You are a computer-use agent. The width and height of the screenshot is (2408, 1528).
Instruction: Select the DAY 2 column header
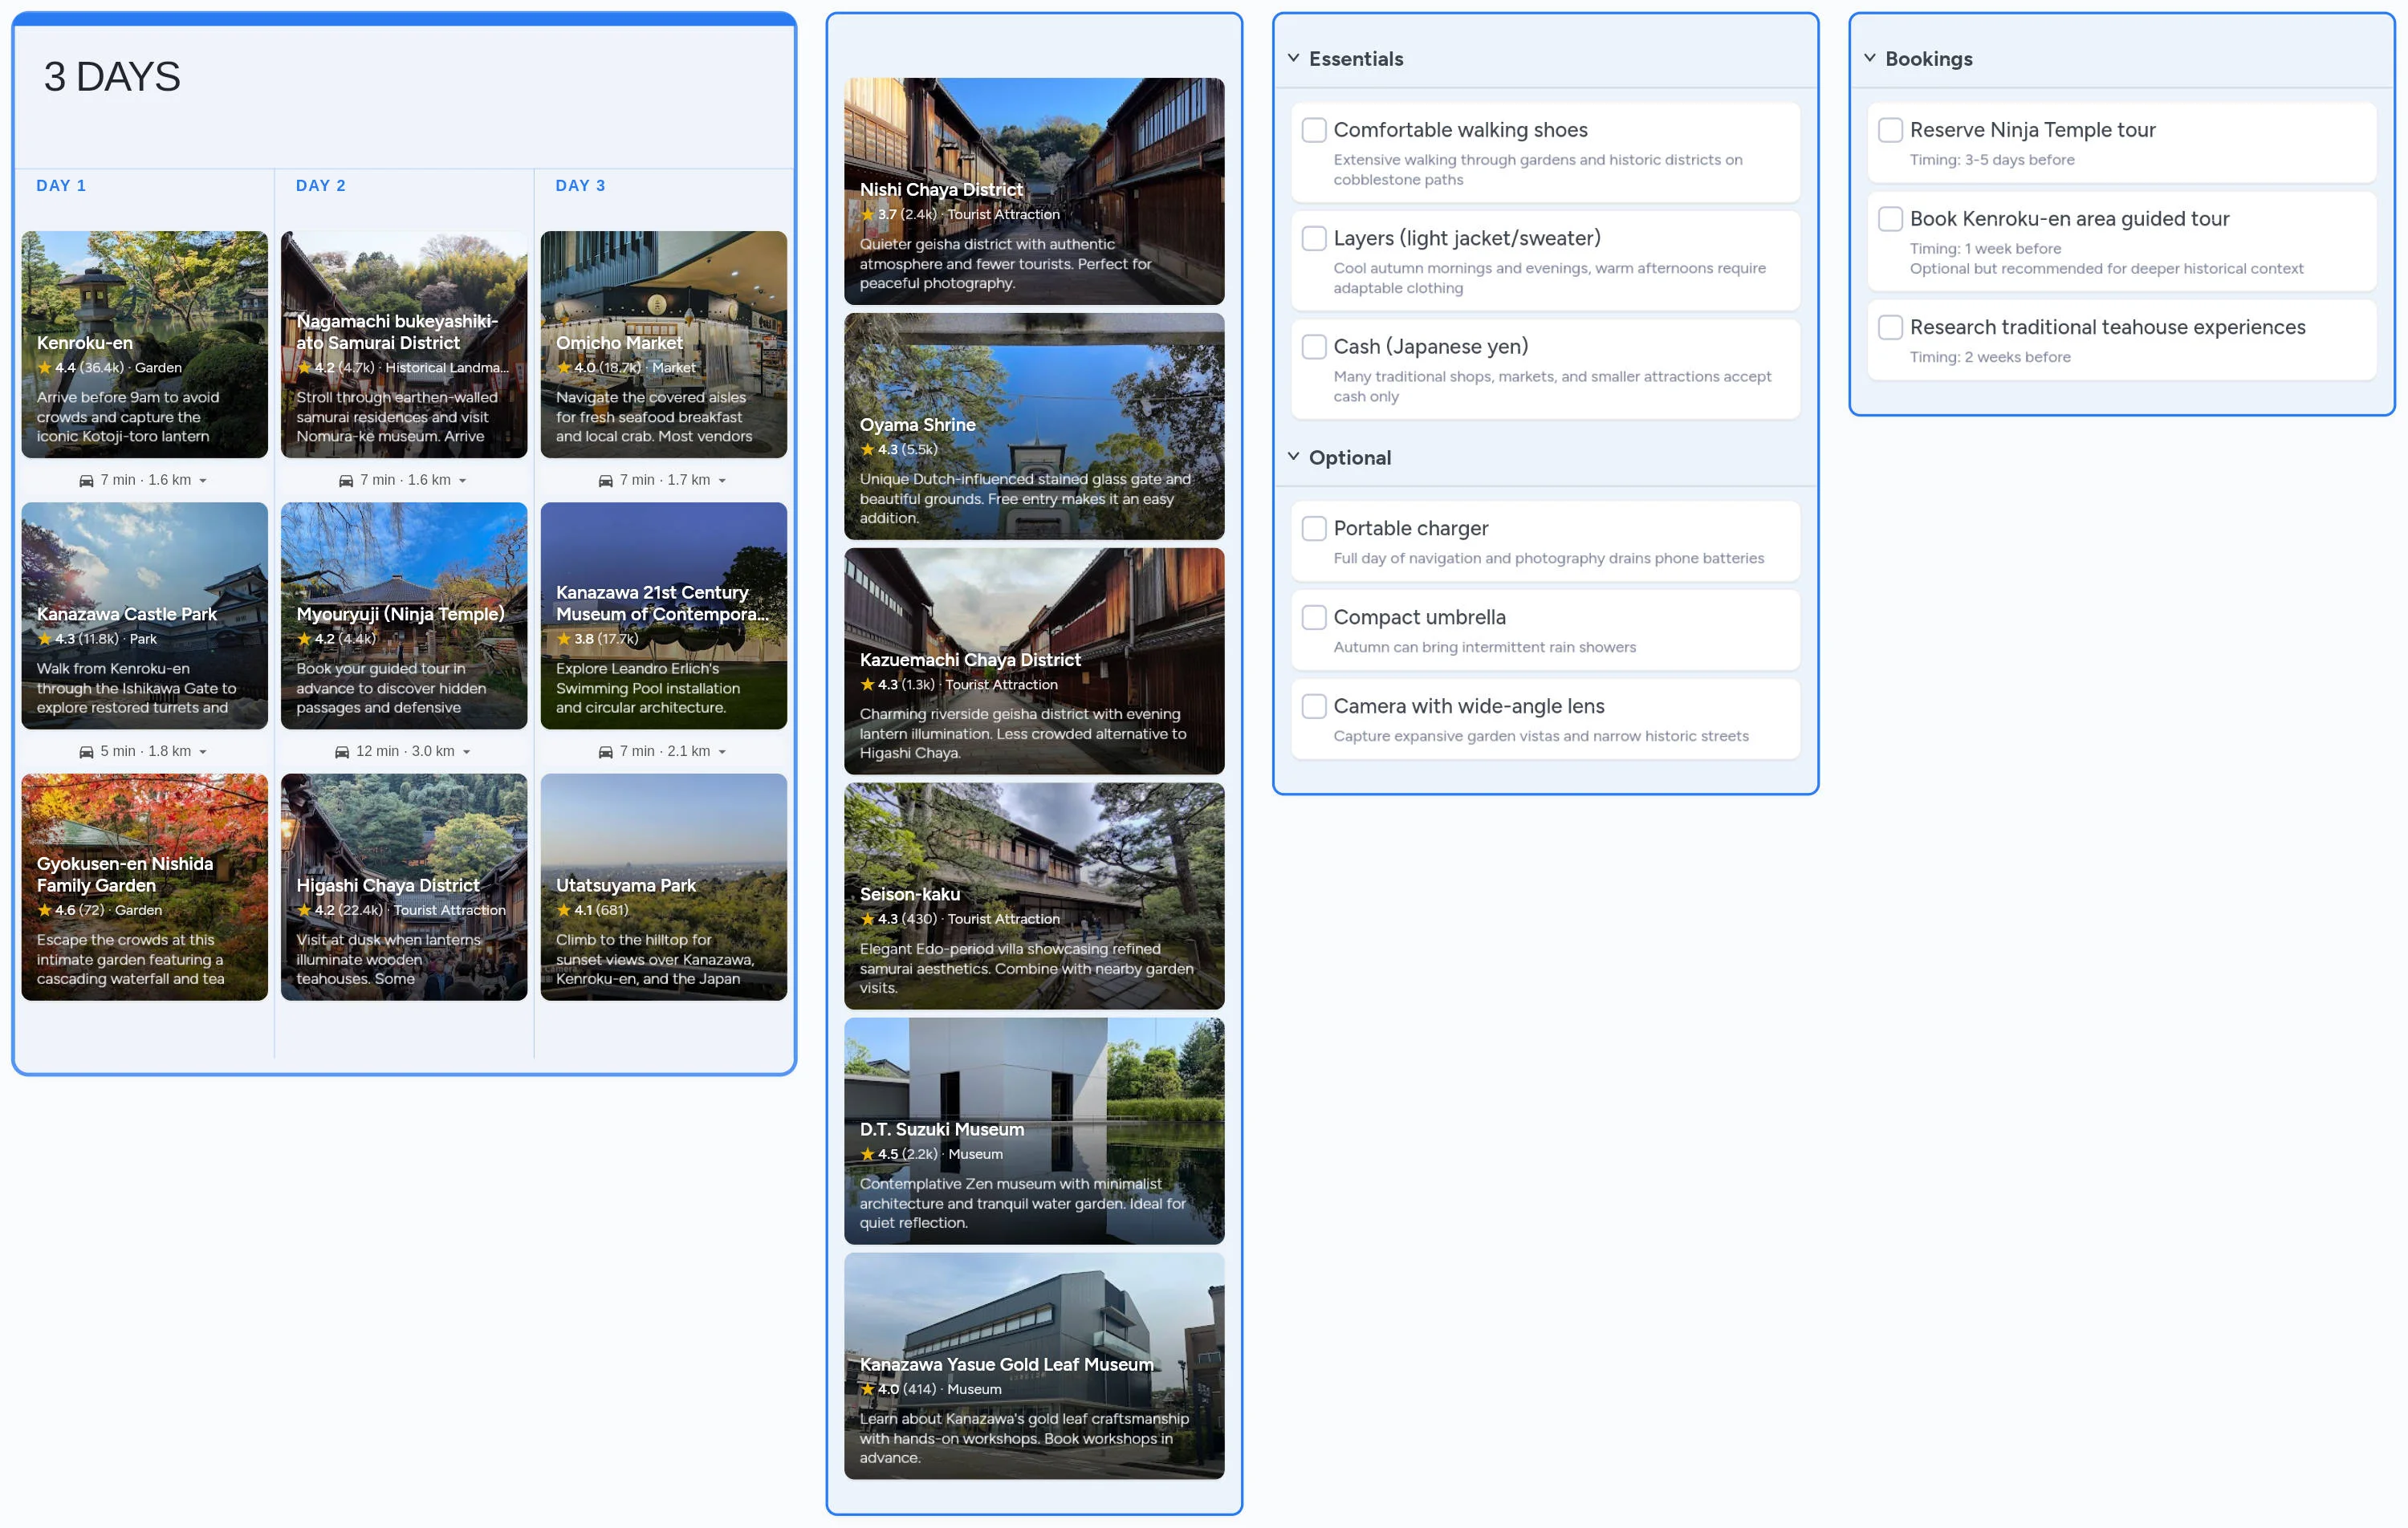pyautogui.click(x=320, y=186)
